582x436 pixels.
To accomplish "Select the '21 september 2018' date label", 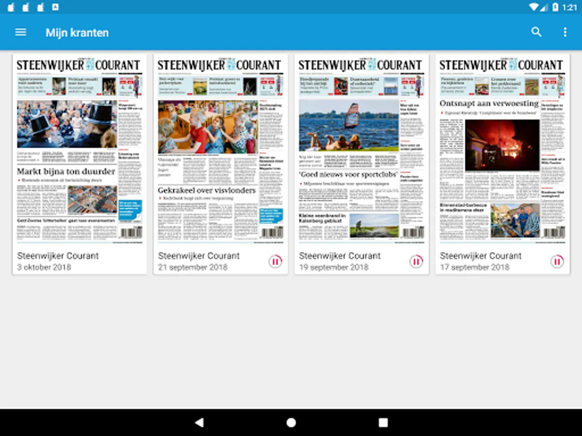I will pos(193,267).
